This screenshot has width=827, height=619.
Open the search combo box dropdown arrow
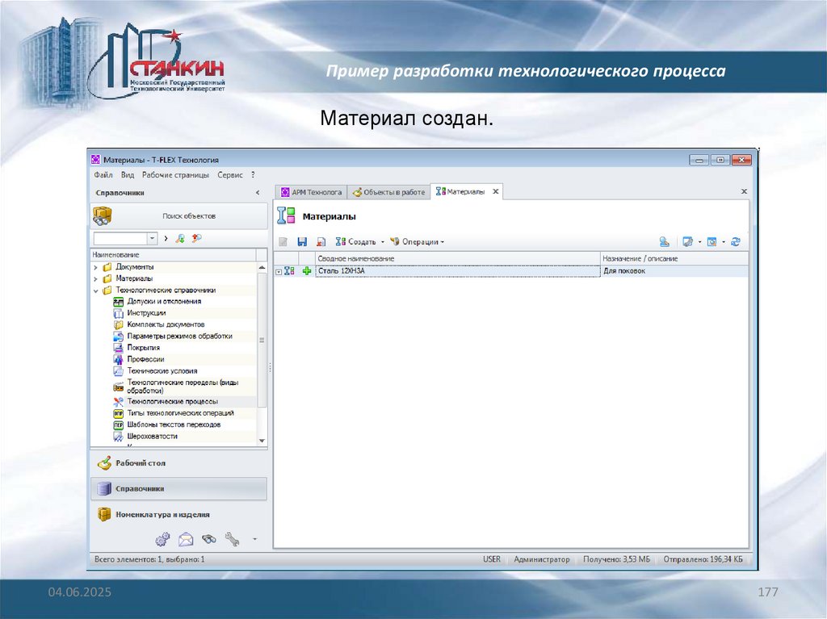click(x=153, y=238)
